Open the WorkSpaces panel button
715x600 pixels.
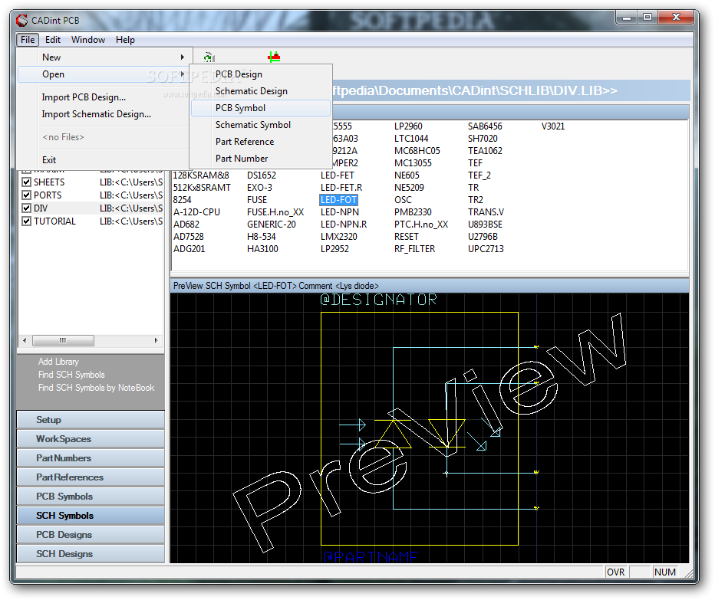[91, 439]
